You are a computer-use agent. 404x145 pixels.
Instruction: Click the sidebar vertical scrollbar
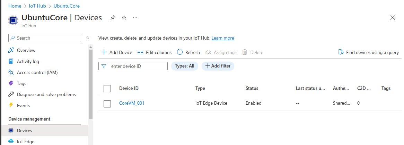pyautogui.click(x=90, y=84)
